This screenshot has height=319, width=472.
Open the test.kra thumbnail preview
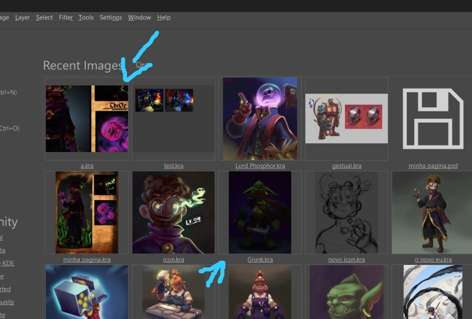pos(173,118)
